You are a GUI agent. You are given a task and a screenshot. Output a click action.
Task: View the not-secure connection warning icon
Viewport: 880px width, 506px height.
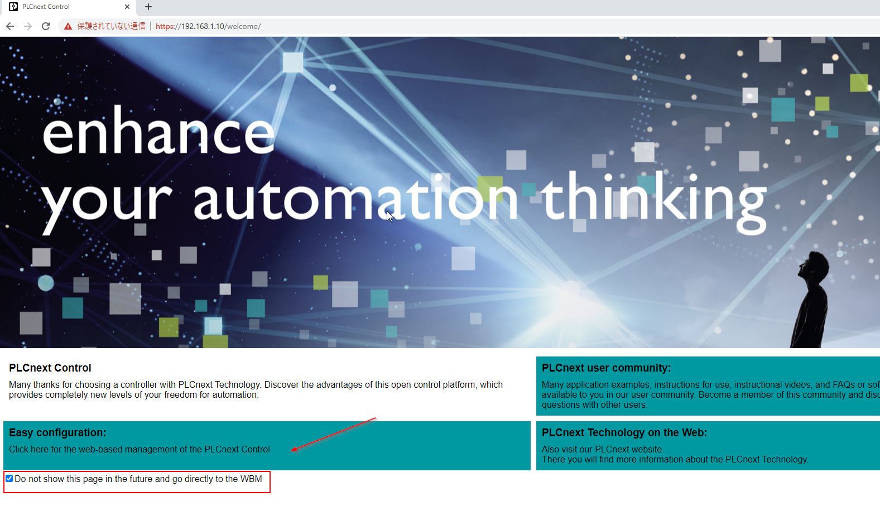point(68,26)
